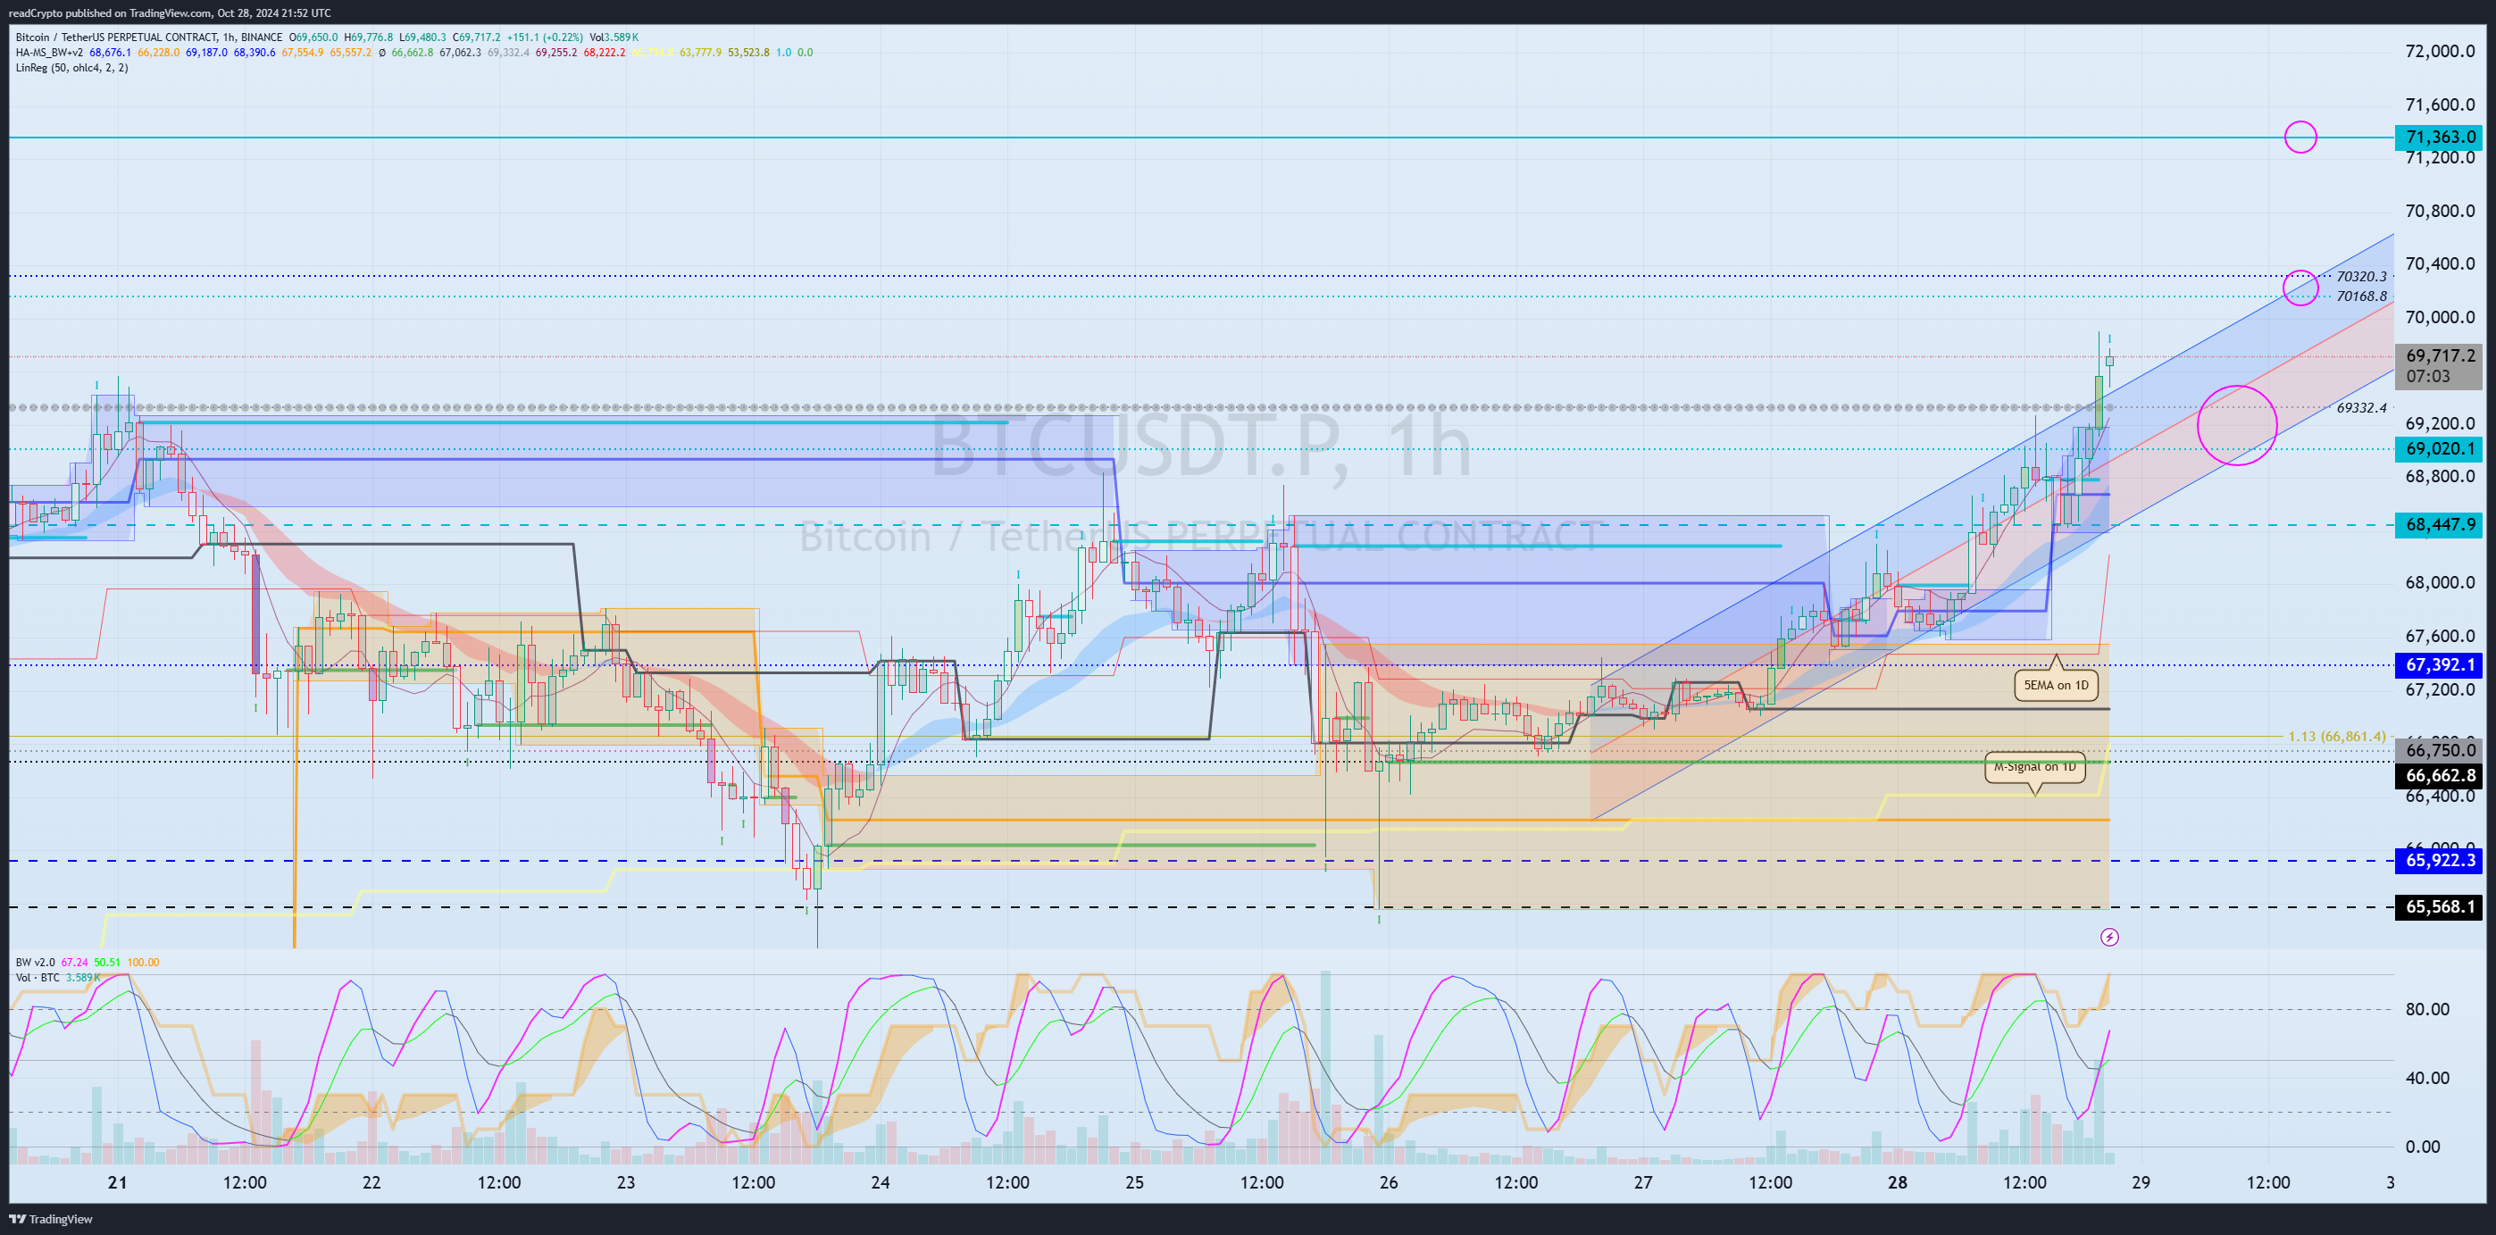This screenshot has width=2496, height=1235.
Task: Click the 'Vol · BTC' legend label
Action: (x=38, y=977)
